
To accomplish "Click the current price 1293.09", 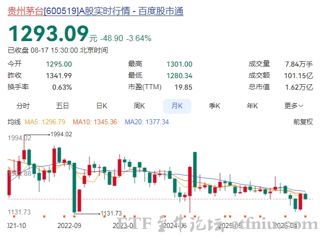I will pos(49,34).
